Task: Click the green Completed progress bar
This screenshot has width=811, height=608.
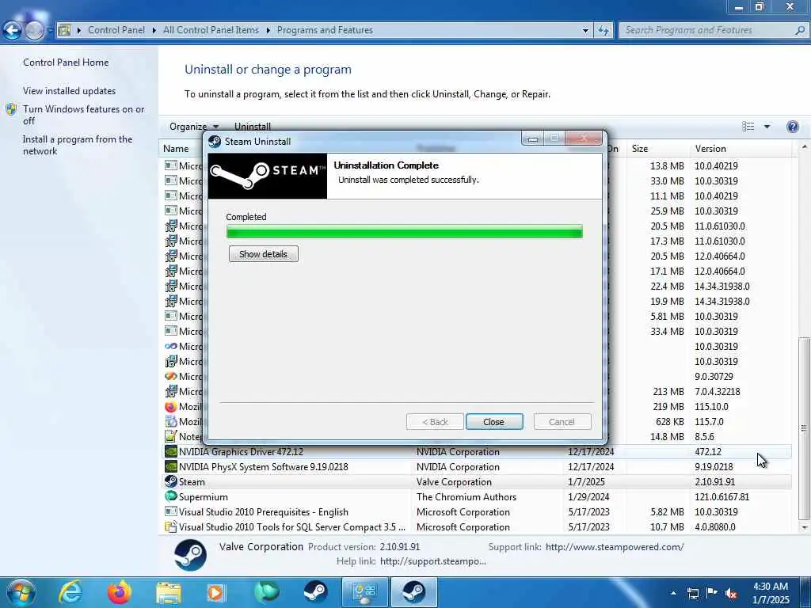Action: tap(405, 232)
